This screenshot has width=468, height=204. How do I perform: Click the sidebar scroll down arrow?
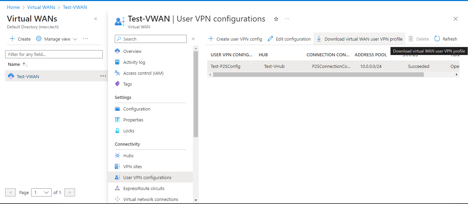(x=196, y=200)
